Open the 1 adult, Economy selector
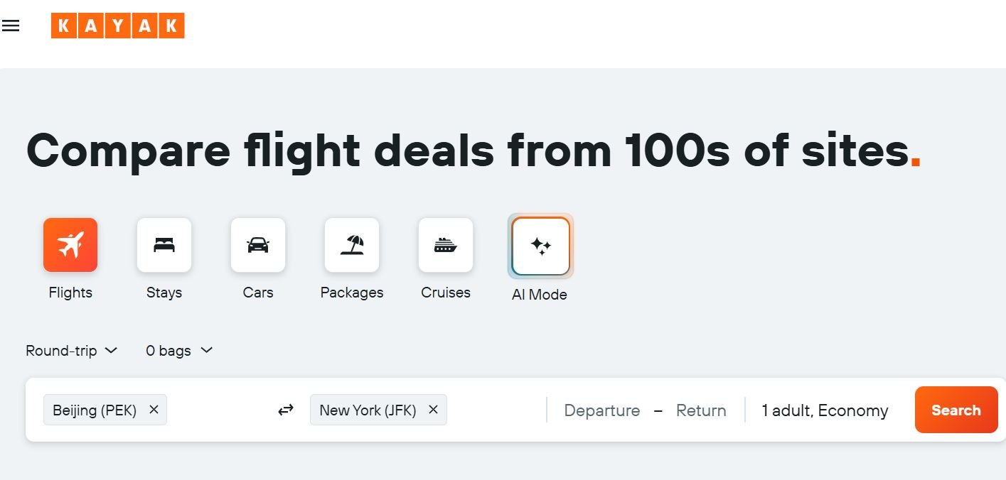The height and width of the screenshot is (480, 1006). (x=825, y=410)
